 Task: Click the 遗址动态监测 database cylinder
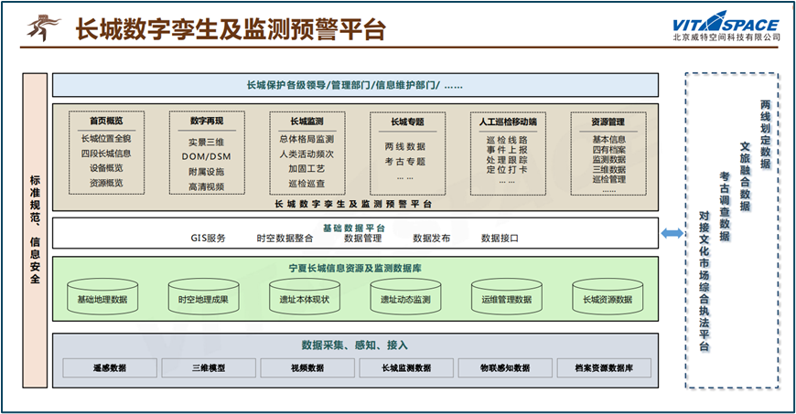(405, 299)
